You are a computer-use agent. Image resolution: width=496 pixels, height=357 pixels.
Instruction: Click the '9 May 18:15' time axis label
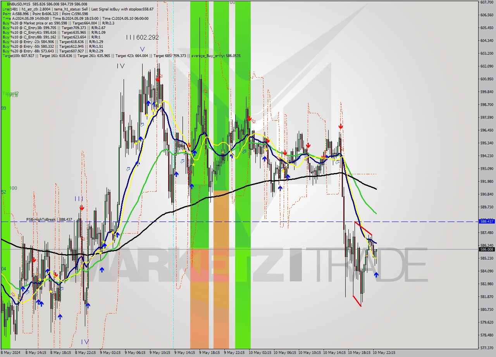[210, 353]
